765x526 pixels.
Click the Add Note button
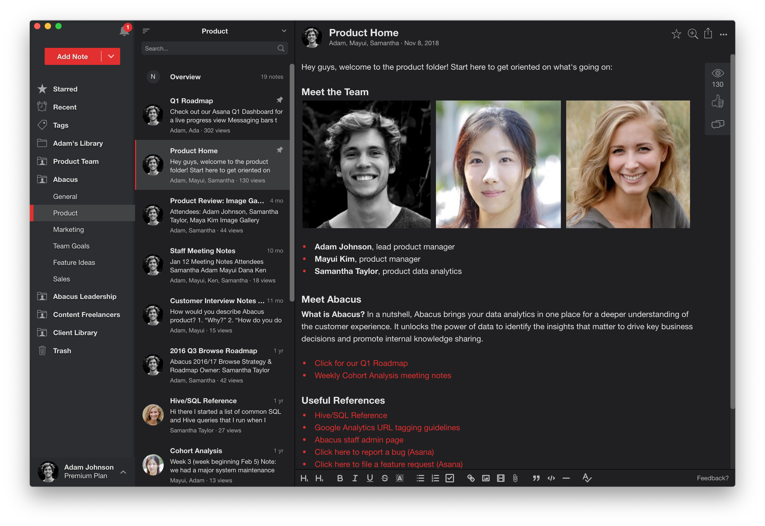point(73,56)
